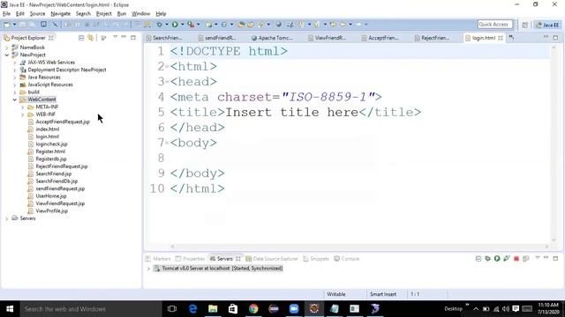Viewport: 565px width, 317px height.
Task: Click Collapse All icon in Project Explorer
Action: tap(81, 38)
